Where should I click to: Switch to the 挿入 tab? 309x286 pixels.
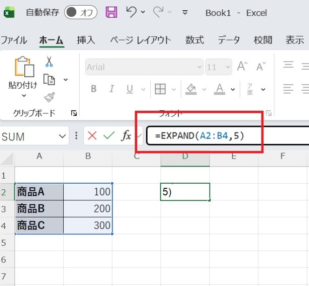coord(86,40)
